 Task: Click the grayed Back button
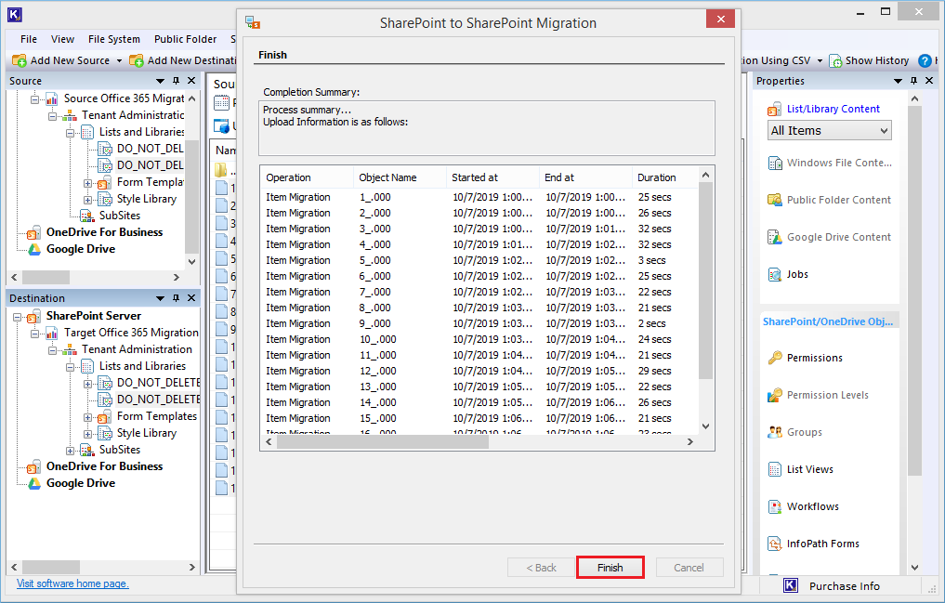(541, 568)
